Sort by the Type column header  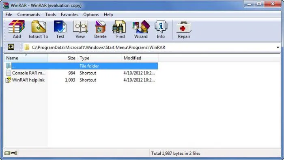tap(99, 58)
